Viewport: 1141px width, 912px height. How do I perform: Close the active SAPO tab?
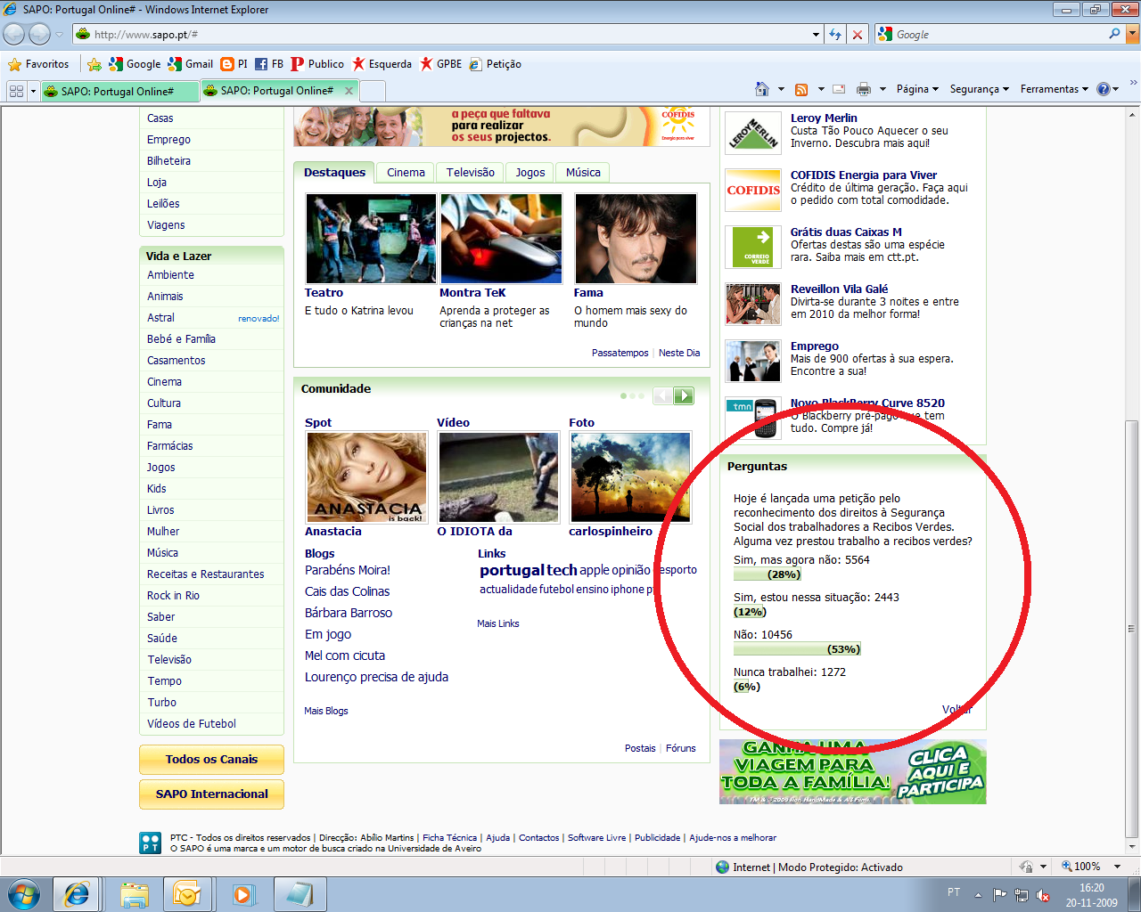(x=349, y=91)
